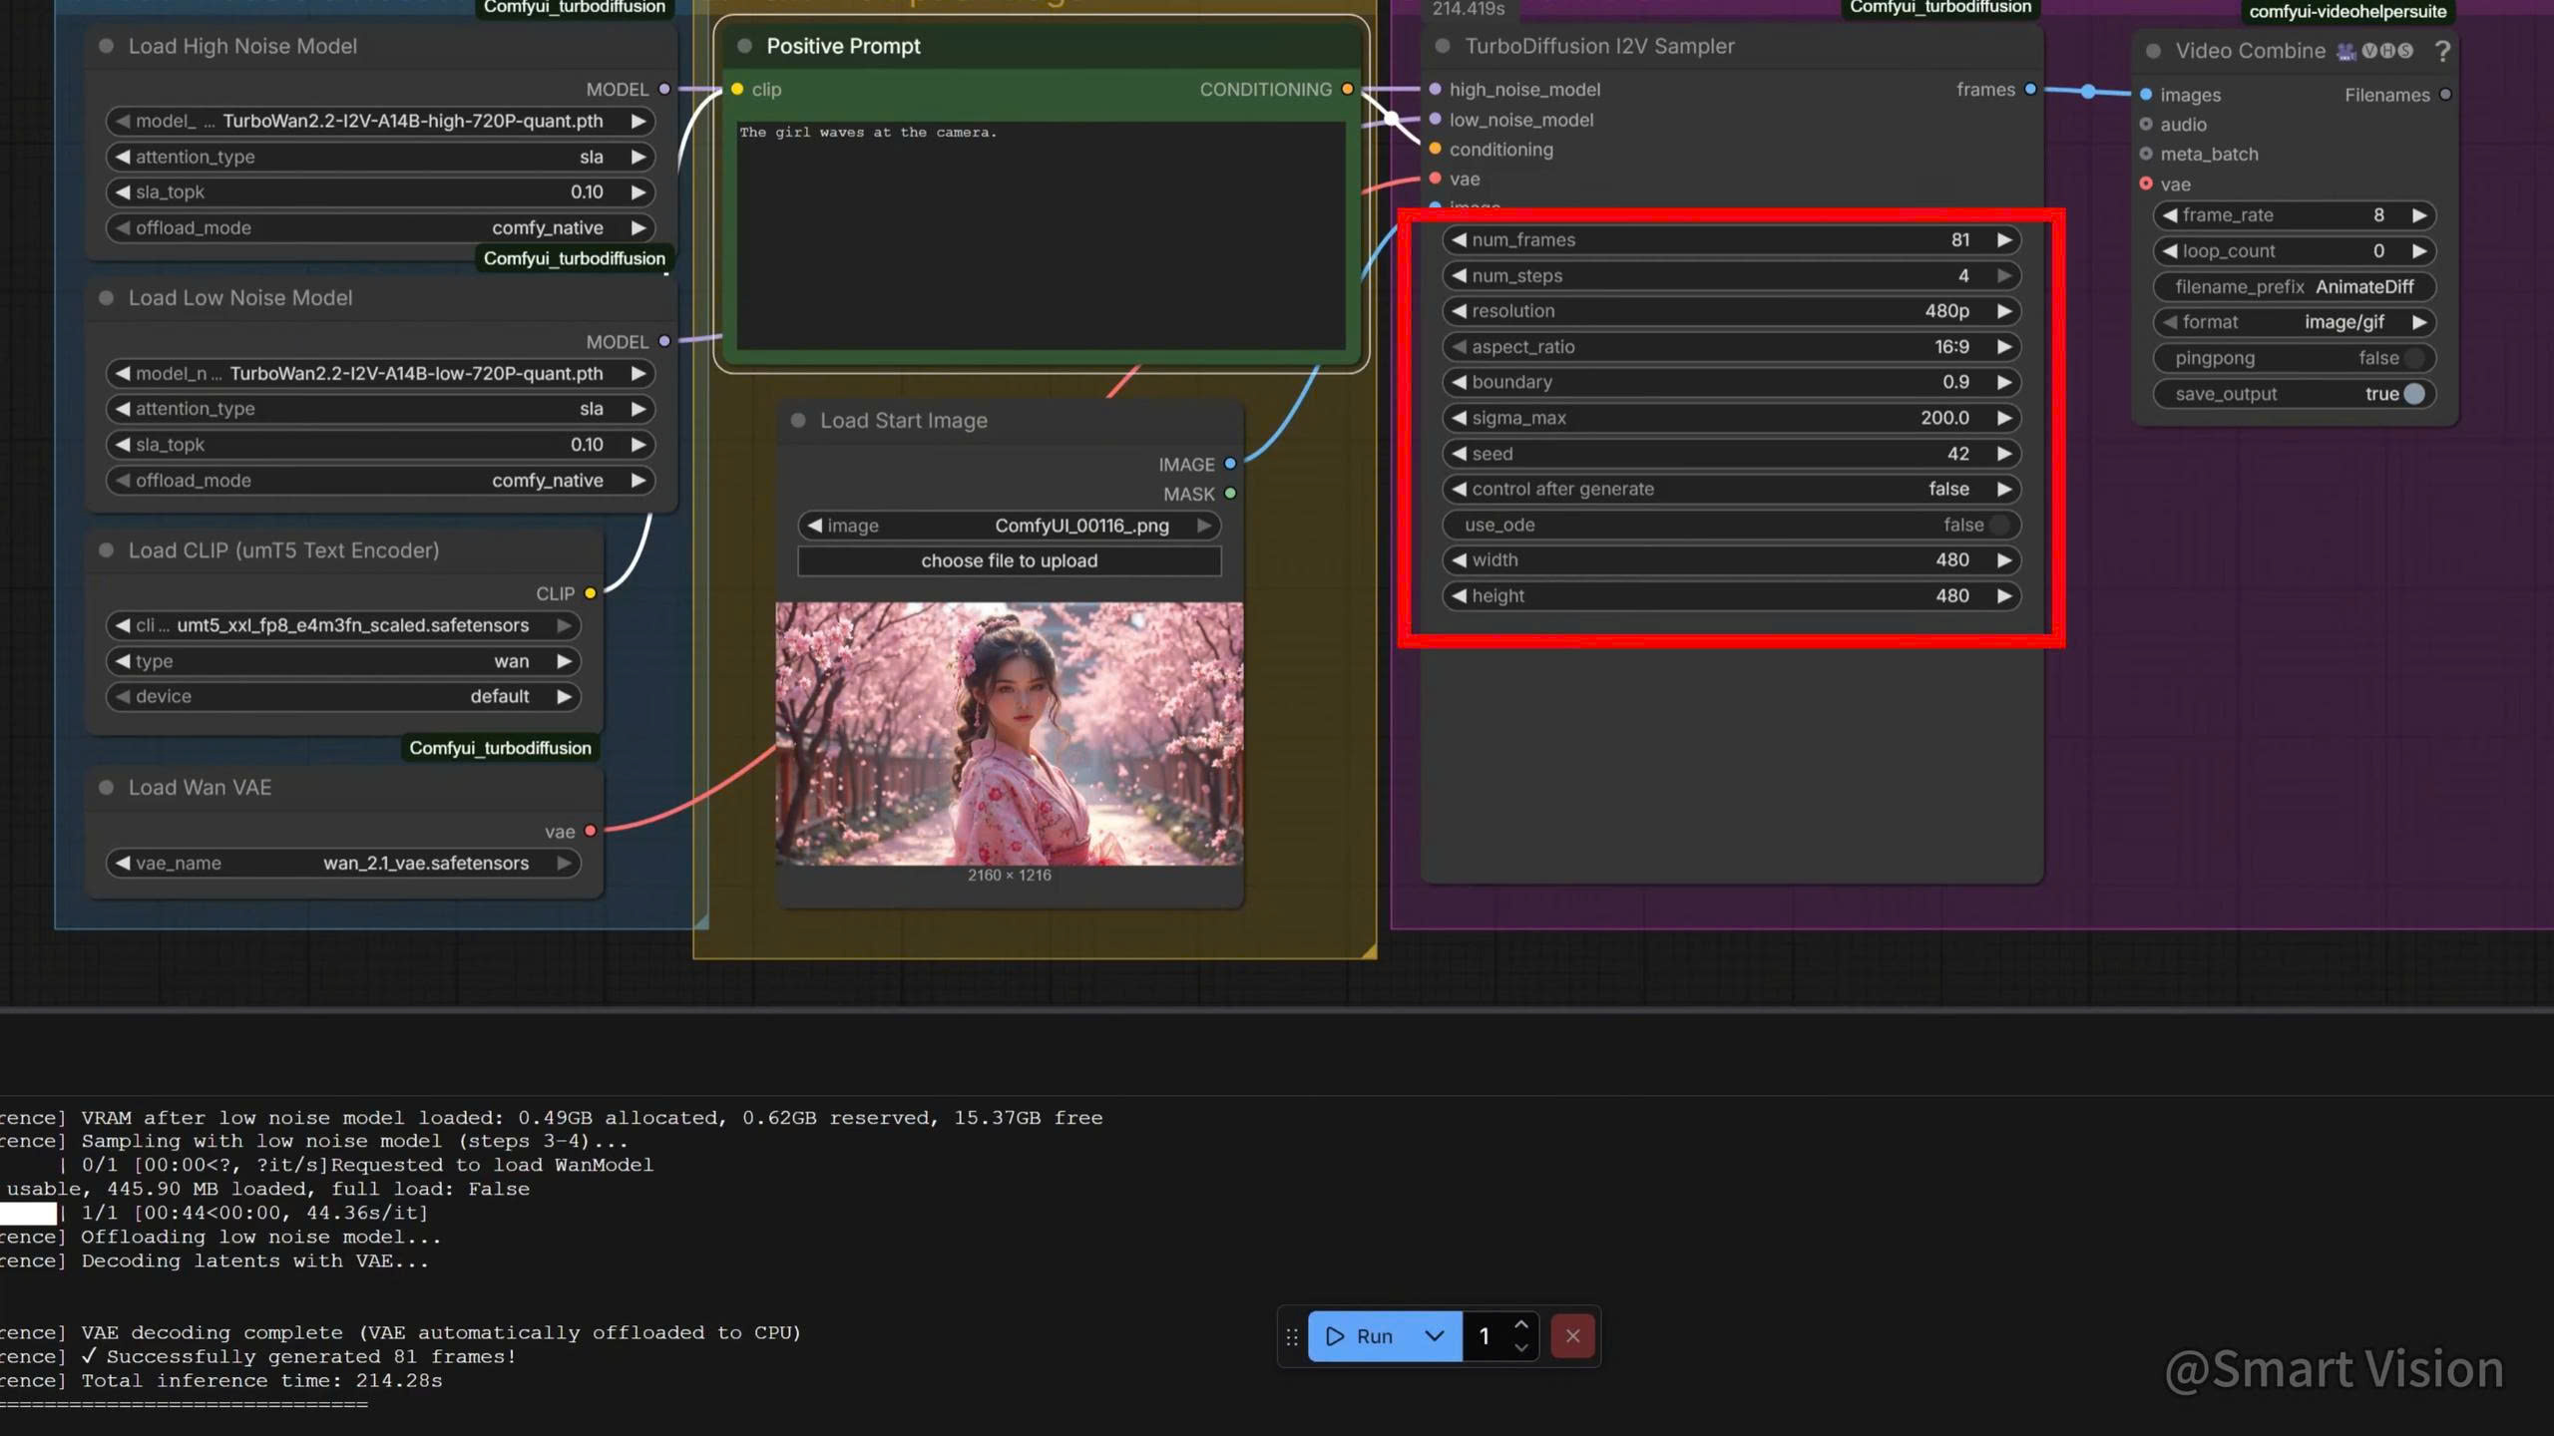Toggle the pingpong switch
Screen dimensions: 2554x1436
tap(2413, 358)
